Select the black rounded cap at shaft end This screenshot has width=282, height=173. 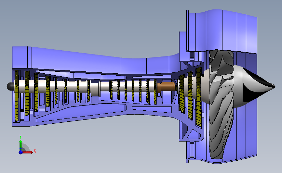(x=10, y=86)
